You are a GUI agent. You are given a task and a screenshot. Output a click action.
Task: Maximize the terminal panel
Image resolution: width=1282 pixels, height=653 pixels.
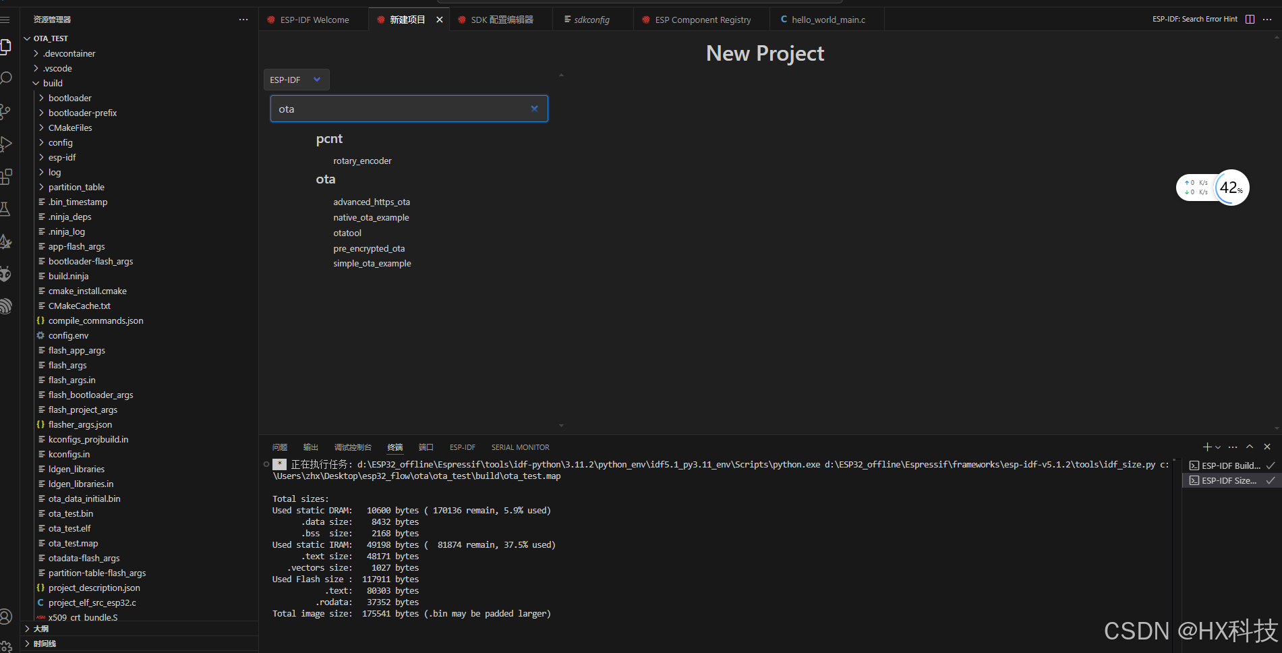(1250, 447)
